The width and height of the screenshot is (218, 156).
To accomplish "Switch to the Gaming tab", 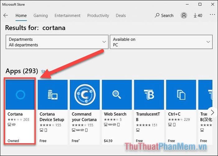I will [40, 16].
